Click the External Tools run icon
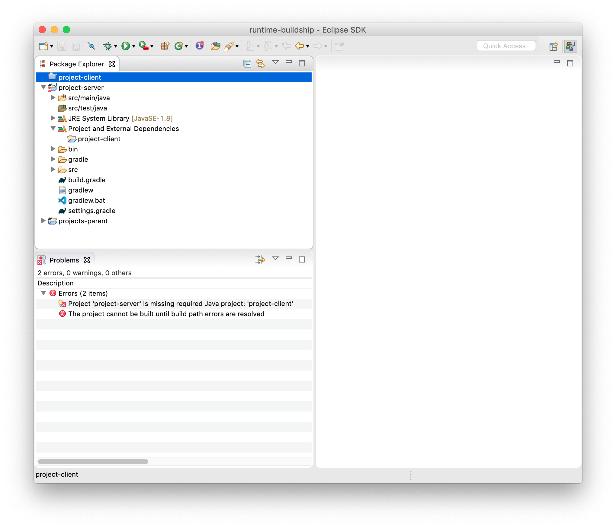Screen dimensions: 616x528 143,46
